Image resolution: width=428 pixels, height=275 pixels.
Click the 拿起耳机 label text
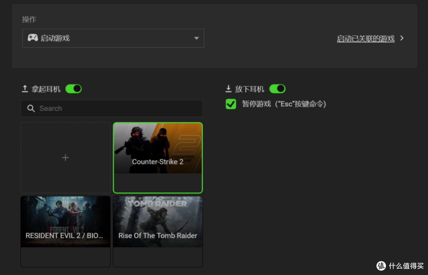pyautogui.click(x=46, y=89)
